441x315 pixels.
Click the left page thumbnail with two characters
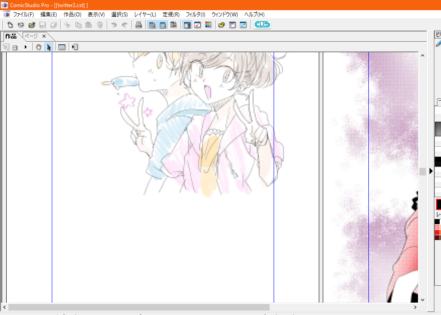pyautogui.click(x=163, y=177)
